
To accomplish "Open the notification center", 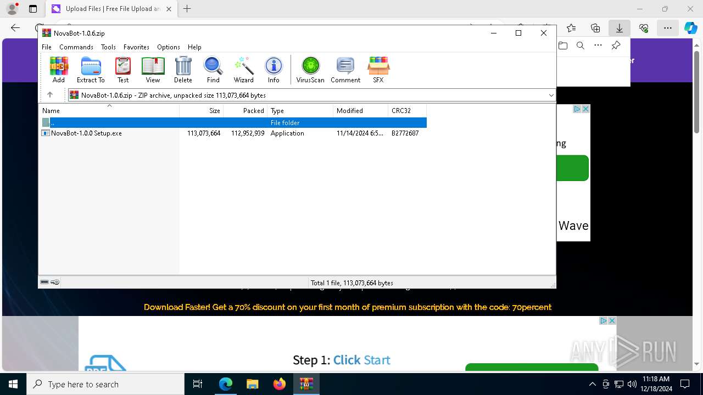I will 685,384.
